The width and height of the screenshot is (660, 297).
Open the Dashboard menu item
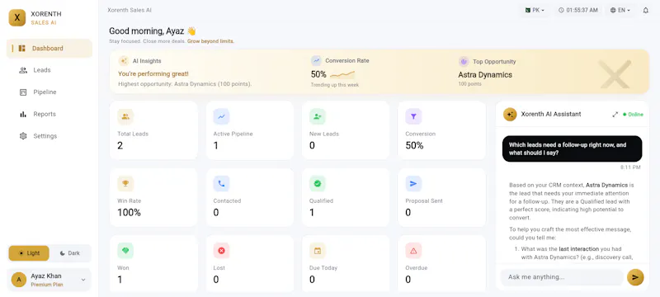coord(49,49)
